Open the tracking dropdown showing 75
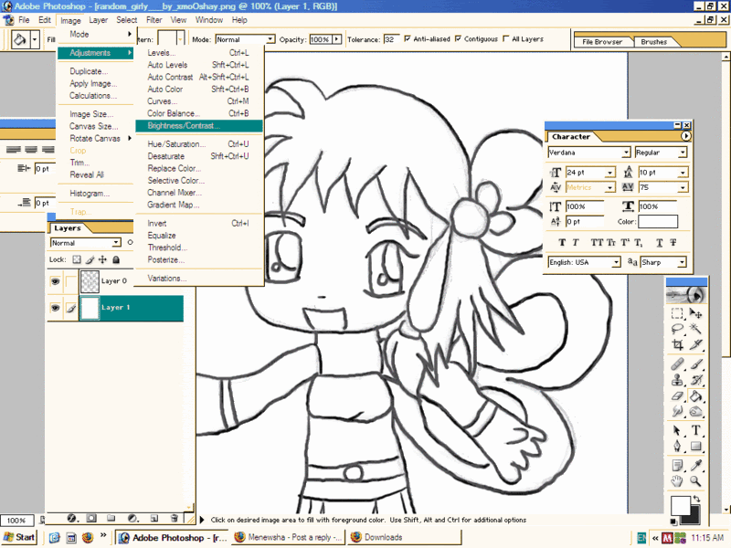The width and height of the screenshot is (731, 548). click(x=683, y=187)
